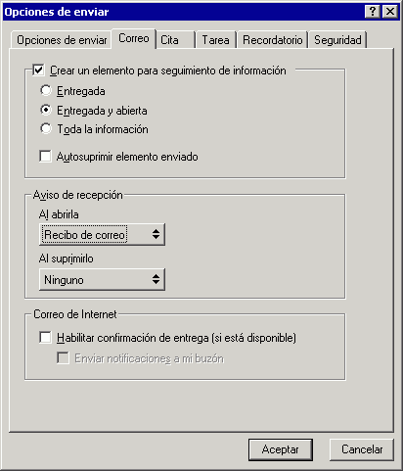Go to the Seguridad tab

coord(337,40)
